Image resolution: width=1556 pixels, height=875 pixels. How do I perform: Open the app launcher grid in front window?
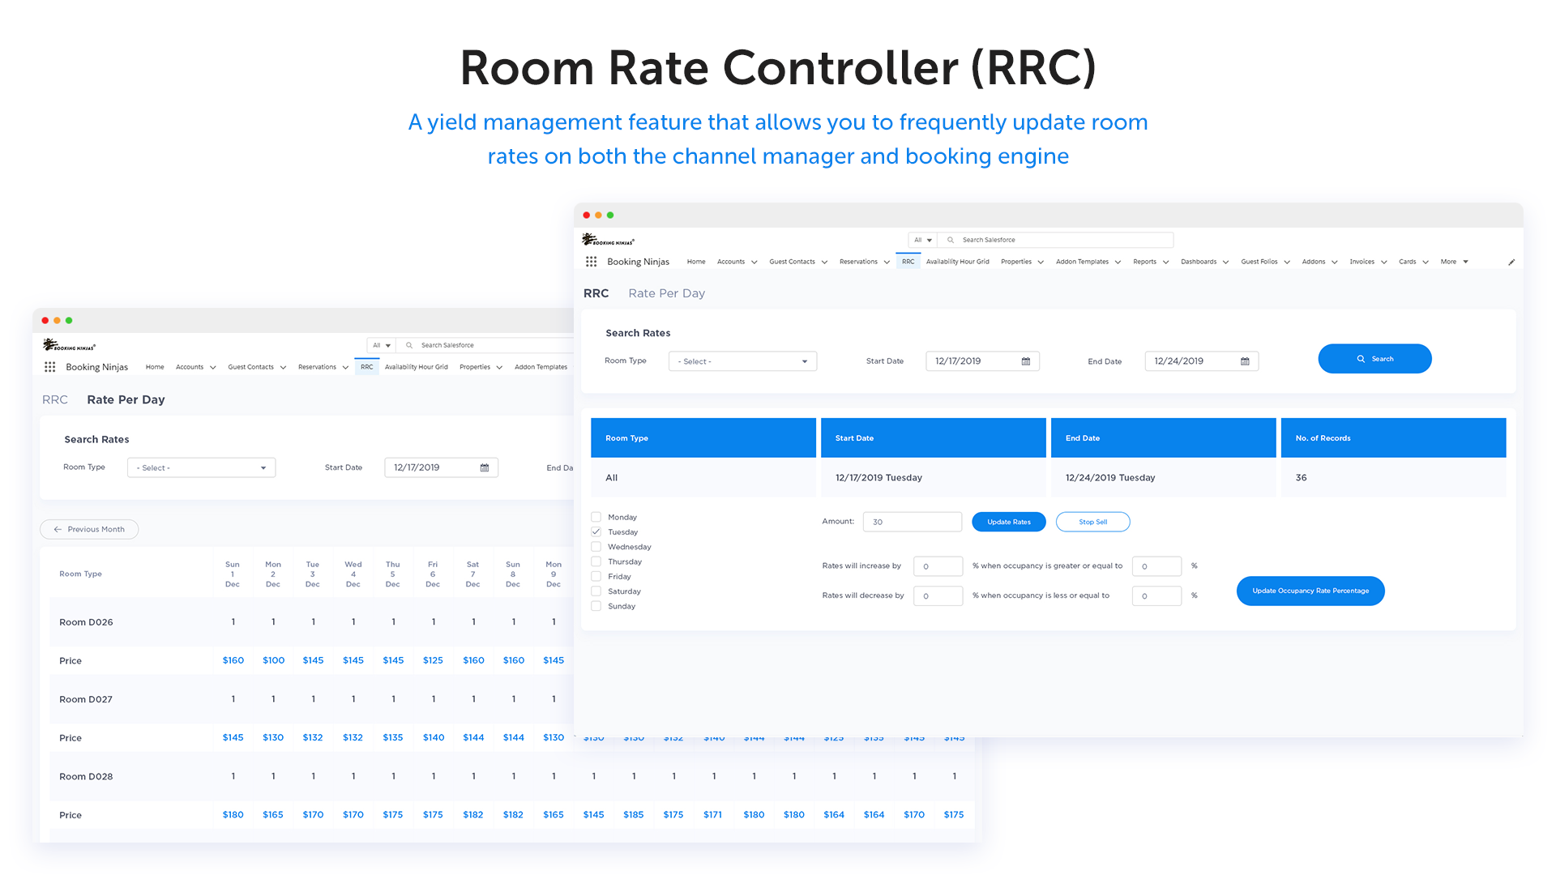point(592,262)
